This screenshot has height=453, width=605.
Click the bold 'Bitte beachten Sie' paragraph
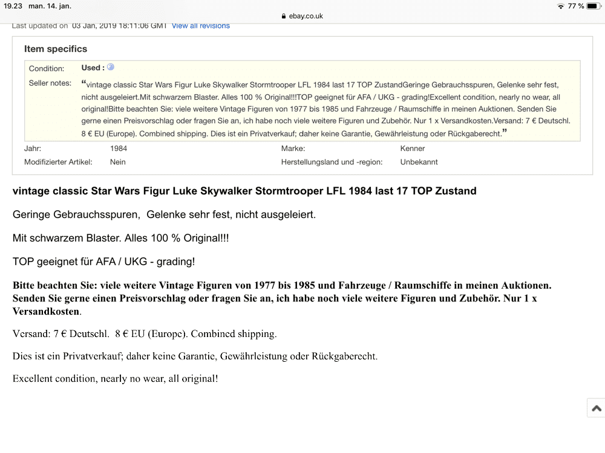click(282, 298)
